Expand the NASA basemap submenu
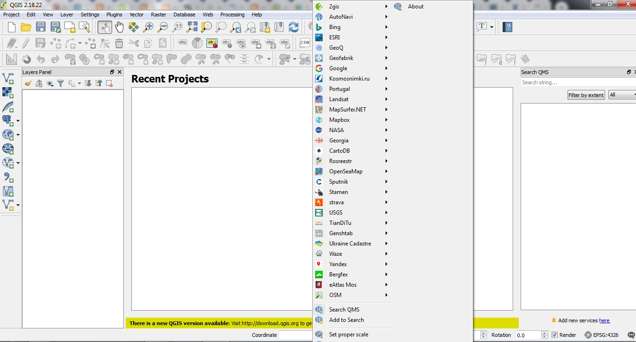 [336, 130]
